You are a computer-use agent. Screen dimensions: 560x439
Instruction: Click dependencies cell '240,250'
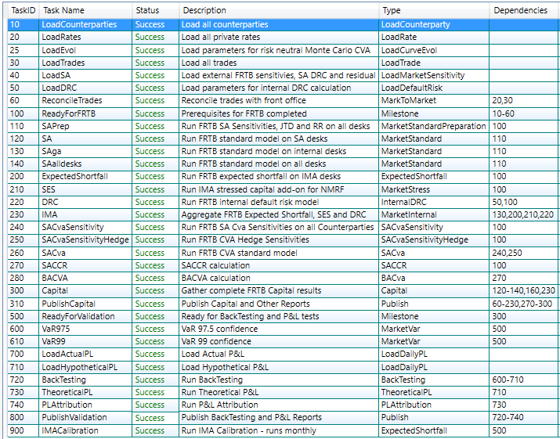point(523,253)
